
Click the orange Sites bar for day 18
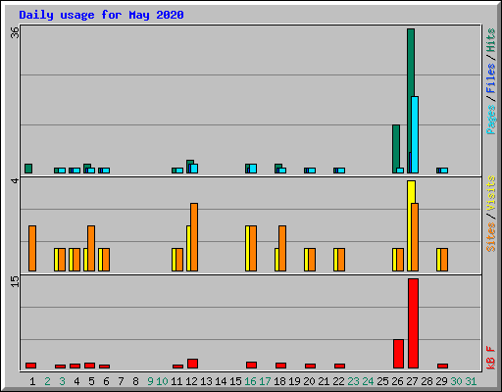click(x=282, y=248)
